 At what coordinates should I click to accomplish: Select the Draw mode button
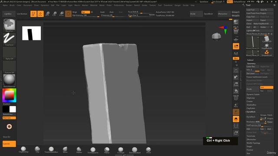tap(40, 14)
